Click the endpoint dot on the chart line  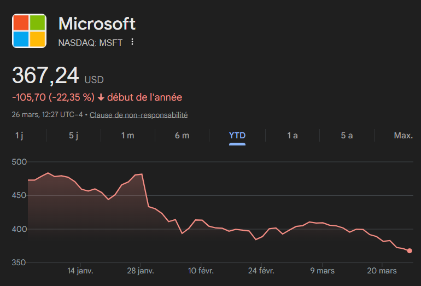410,251
